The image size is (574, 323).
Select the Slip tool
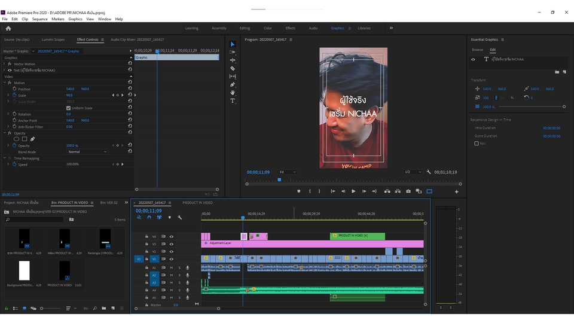pos(233,76)
